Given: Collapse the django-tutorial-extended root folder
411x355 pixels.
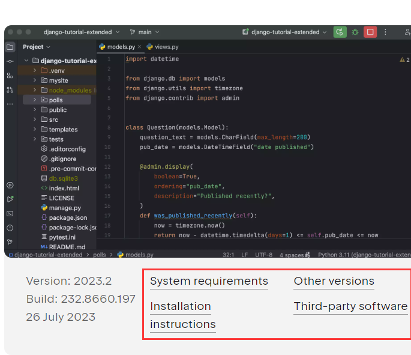Looking at the screenshot, I should point(26,61).
